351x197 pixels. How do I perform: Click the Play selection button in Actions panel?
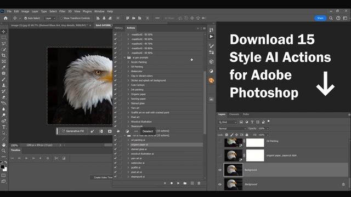coord(178,183)
